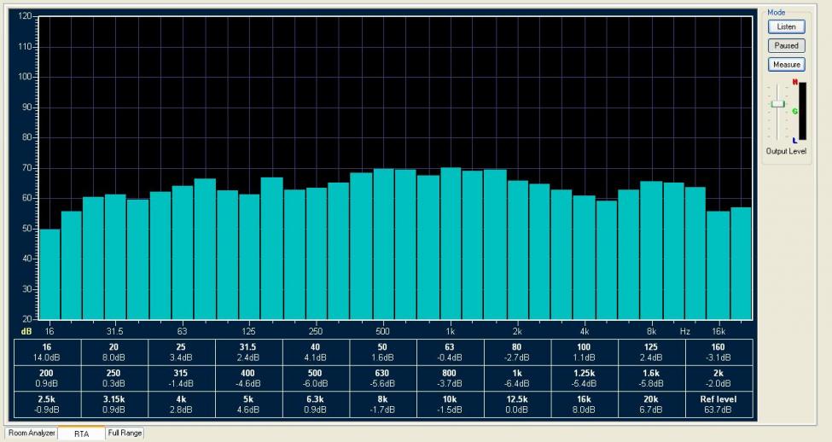Select the 500 Hz band cell
Image resolution: width=832 pixels, height=442 pixels.
(315, 378)
